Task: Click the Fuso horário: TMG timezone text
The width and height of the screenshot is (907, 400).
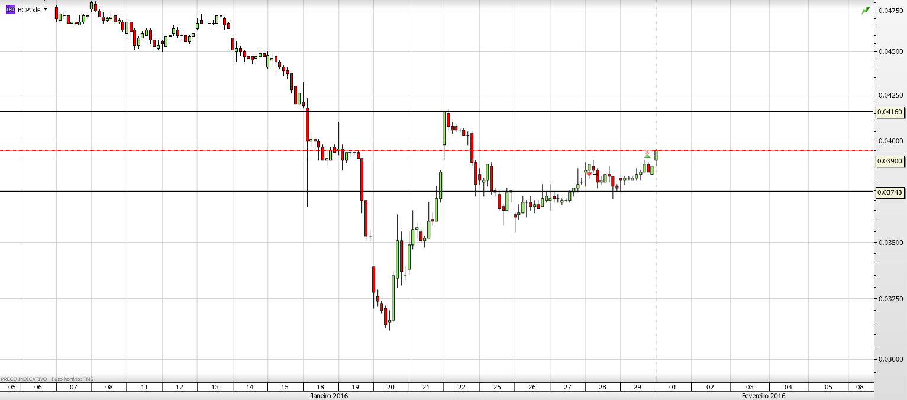Action: [73, 379]
